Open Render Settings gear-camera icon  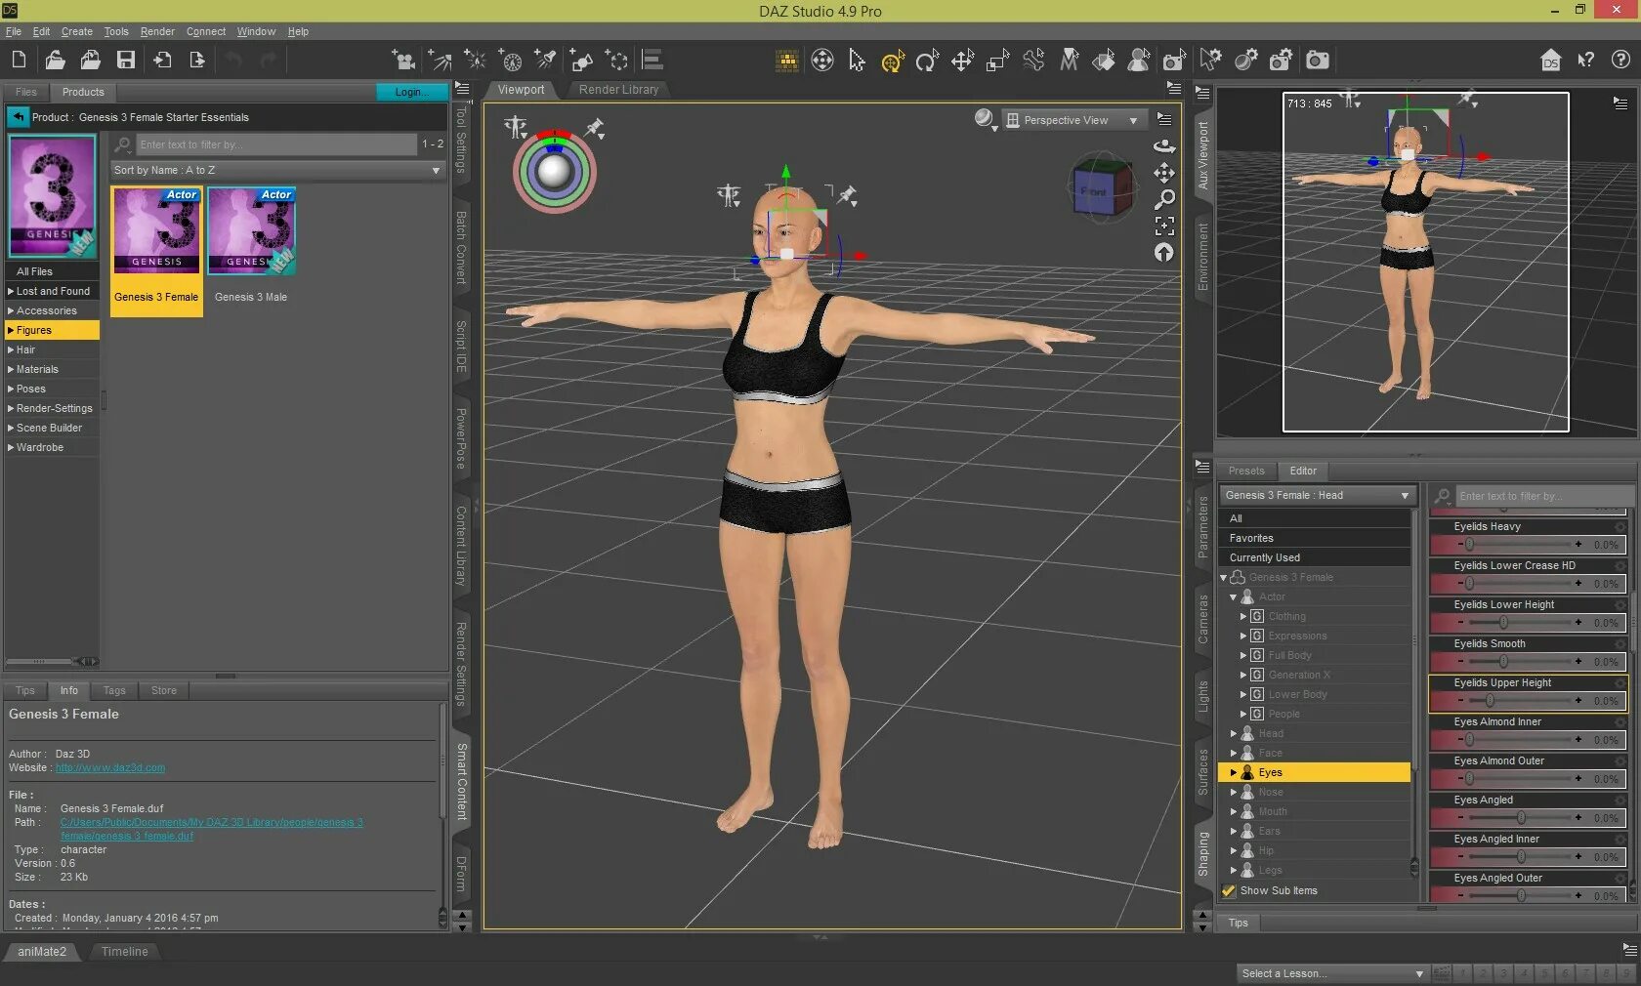1281,61
